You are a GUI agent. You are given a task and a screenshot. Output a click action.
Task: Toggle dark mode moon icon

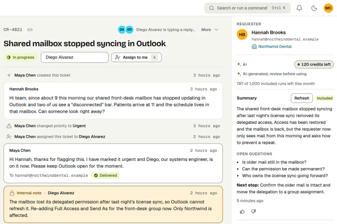click(x=314, y=8)
